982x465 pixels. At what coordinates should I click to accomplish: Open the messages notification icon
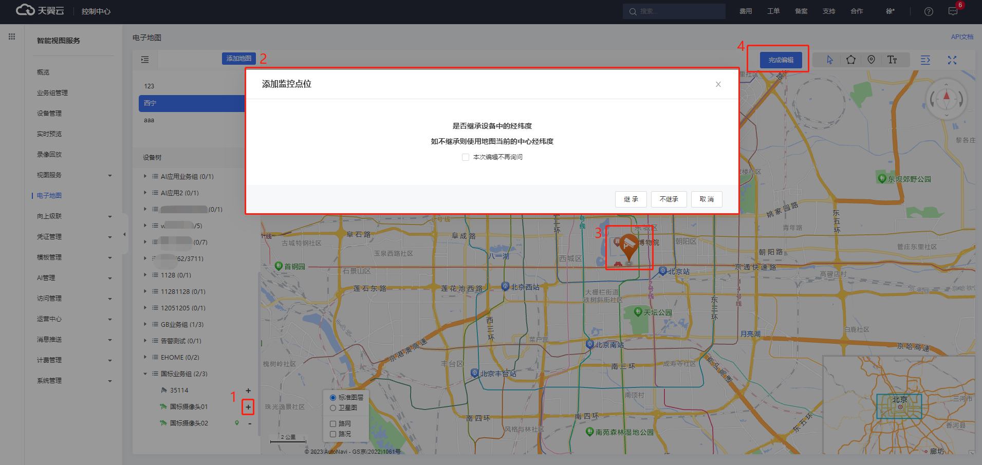[953, 11]
